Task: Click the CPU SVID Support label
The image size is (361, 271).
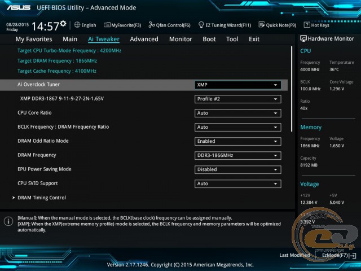Action: pyautogui.click(x=38, y=183)
